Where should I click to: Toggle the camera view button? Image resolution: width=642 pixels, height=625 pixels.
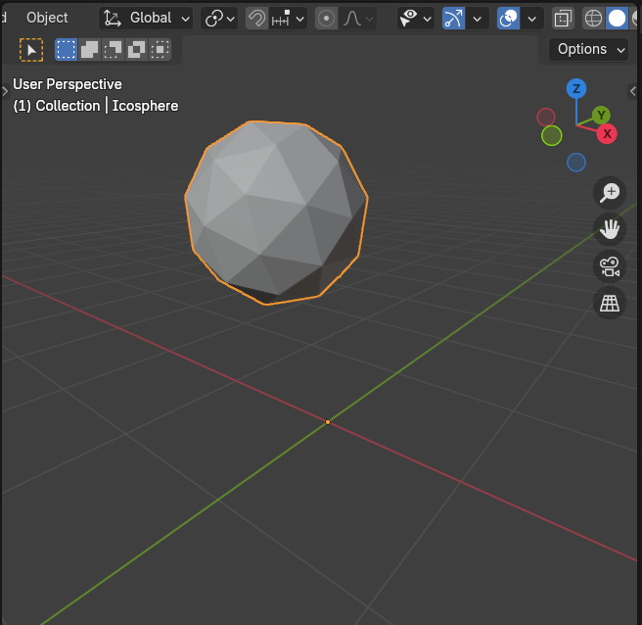(610, 266)
